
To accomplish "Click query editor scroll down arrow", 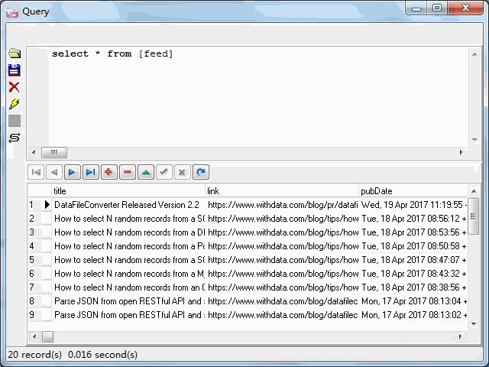I will pos(474,140).
